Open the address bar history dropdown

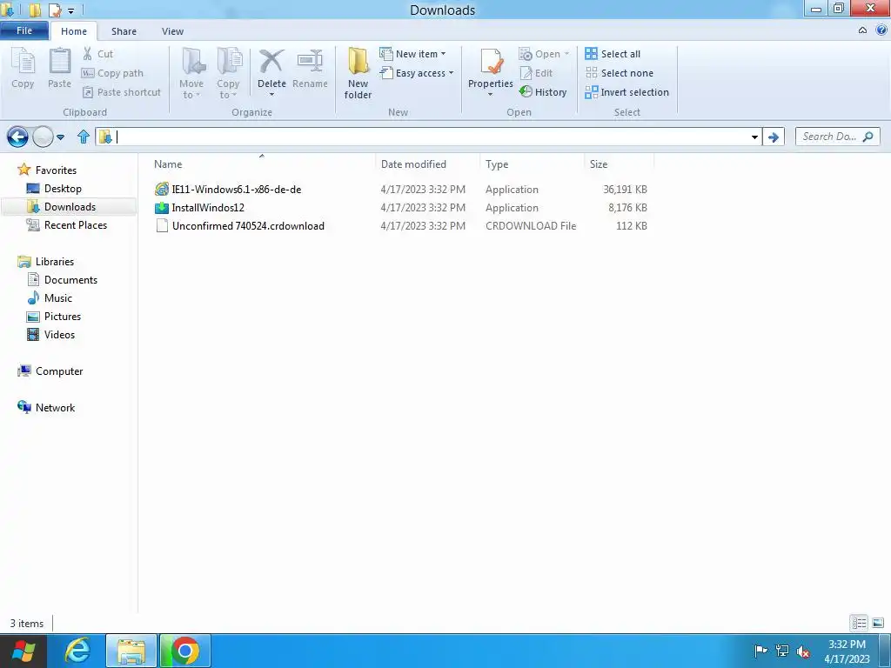tap(754, 137)
